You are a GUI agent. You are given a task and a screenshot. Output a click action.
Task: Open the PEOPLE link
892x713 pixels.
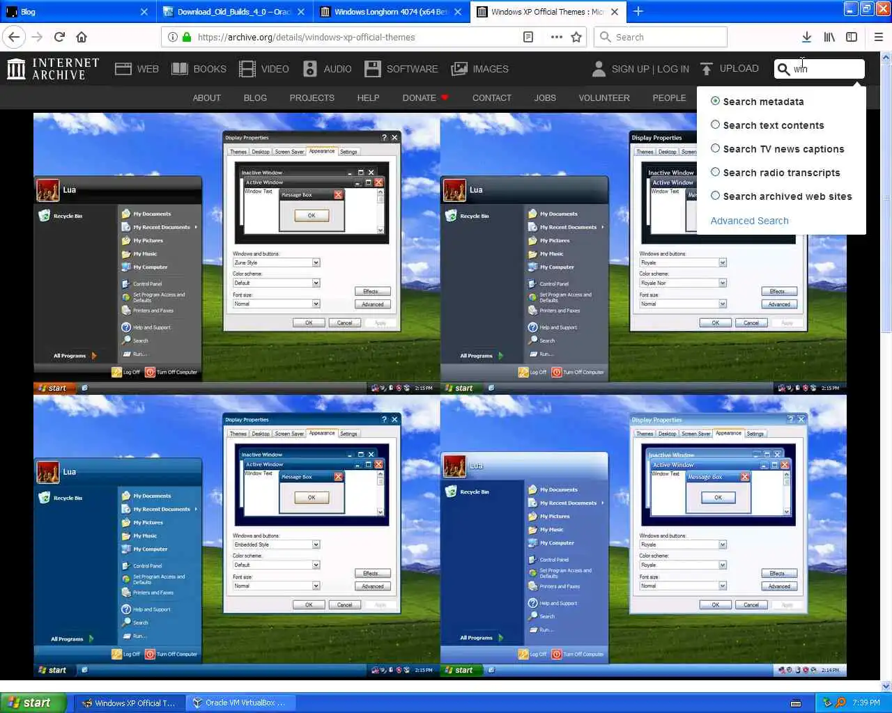pyautogui.click(x=669, y=97)
